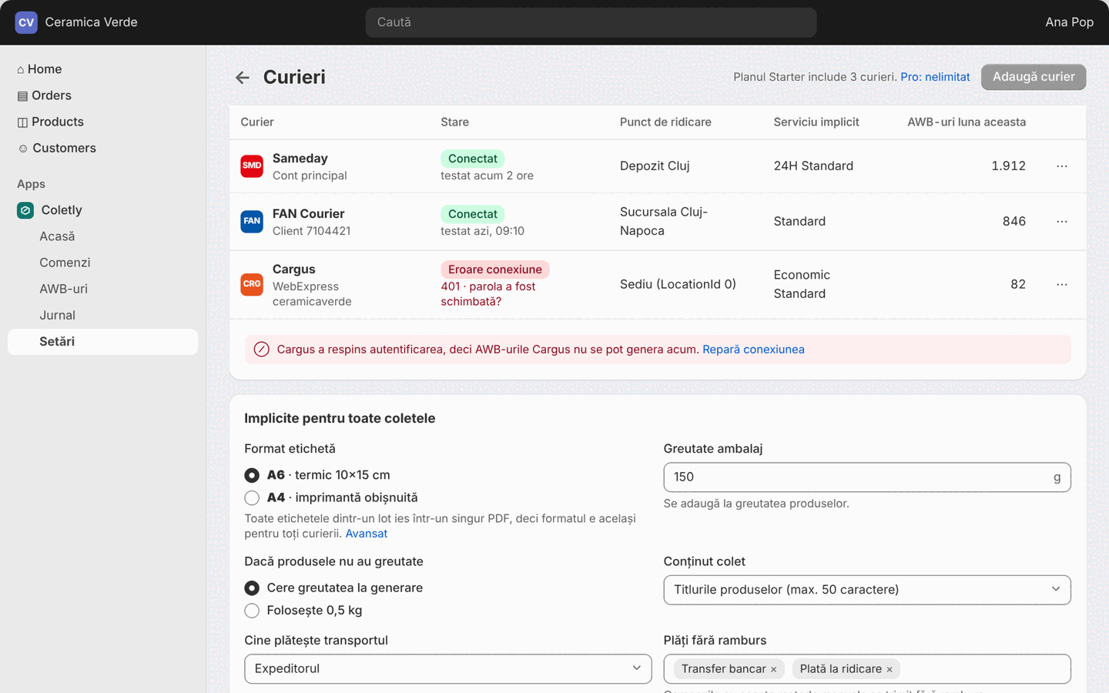Click the Sameday SMD courier logo

tap(252, 166)
